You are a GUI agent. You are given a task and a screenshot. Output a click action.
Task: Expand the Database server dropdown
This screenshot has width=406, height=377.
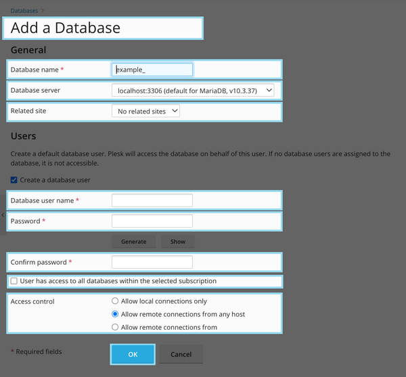pyautogui.click(x=193, y=91)
